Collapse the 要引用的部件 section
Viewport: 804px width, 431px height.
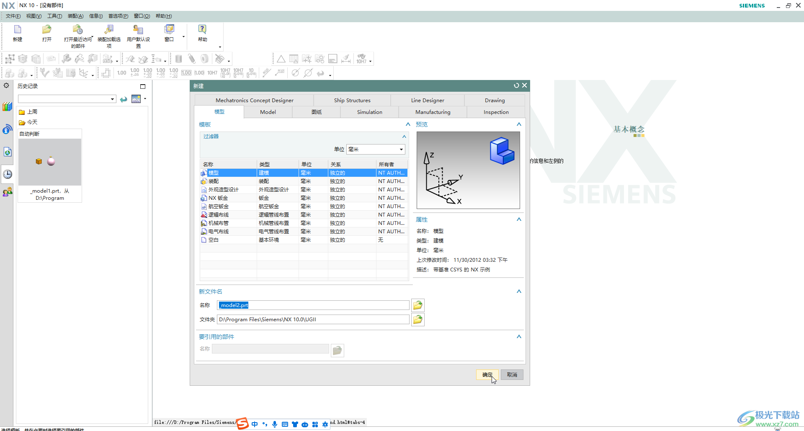(x=519, y=337)
